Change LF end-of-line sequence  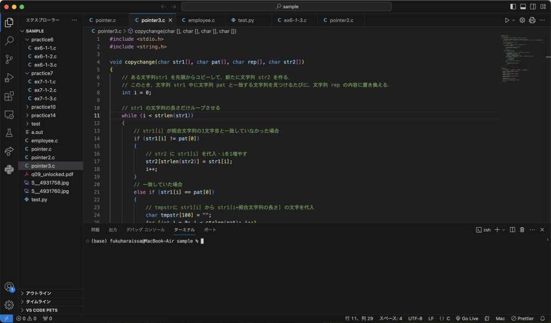coord(431,319)
